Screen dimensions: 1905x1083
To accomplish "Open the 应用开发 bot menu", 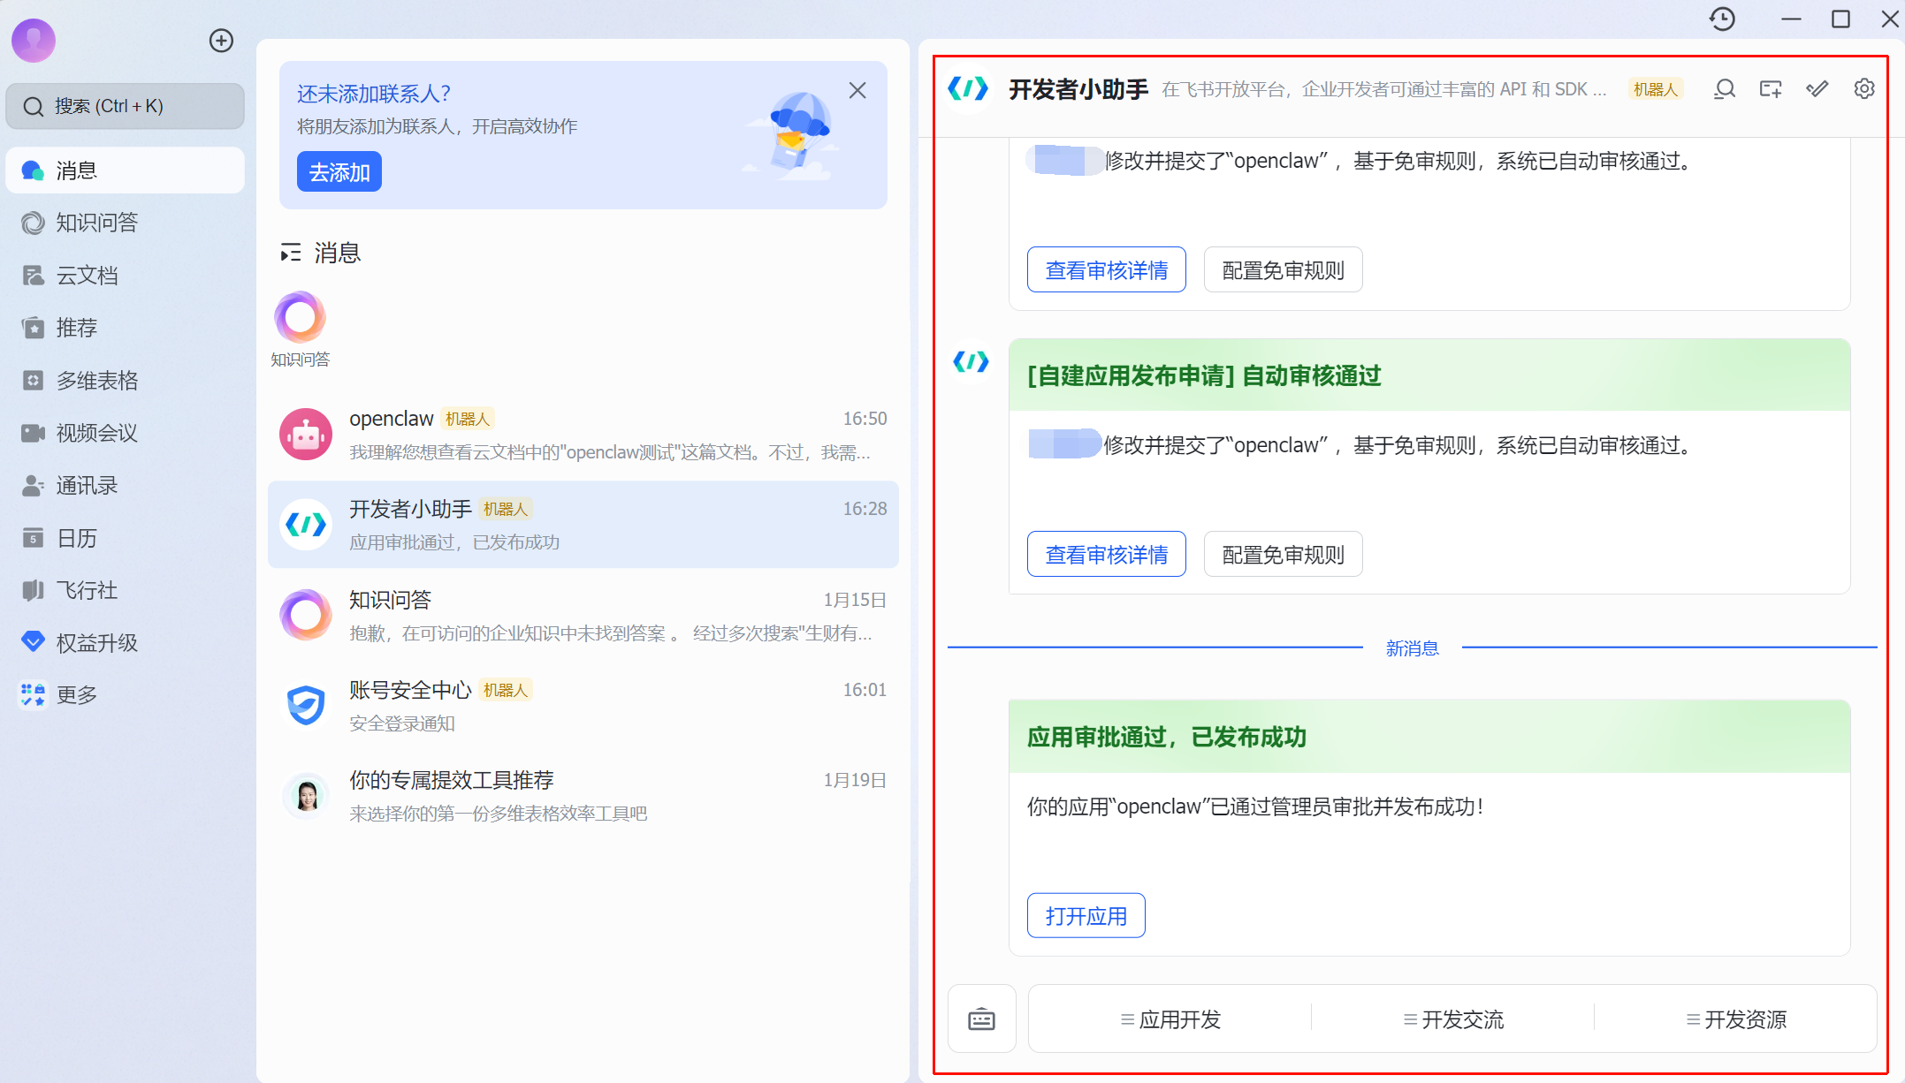I will pos(1170,1019).
